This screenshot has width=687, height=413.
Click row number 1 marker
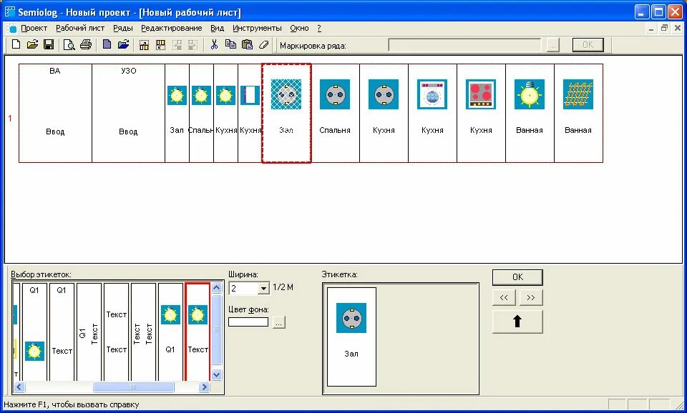[x=10, y=118]
